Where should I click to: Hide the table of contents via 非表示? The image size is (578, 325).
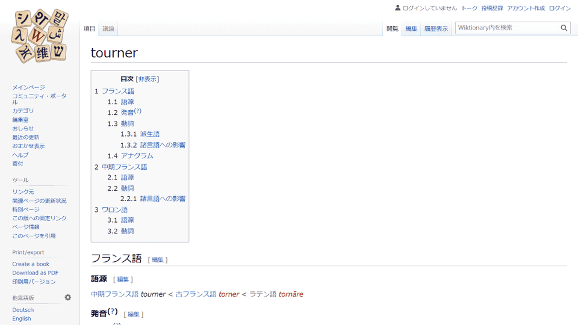point(148,79)
